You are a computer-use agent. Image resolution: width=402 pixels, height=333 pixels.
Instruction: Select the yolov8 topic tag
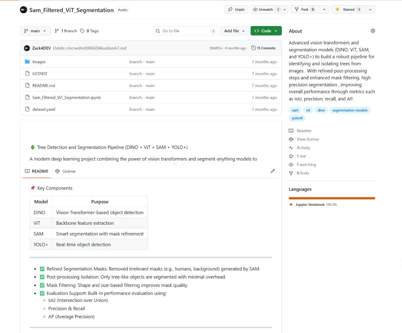click(x=297, y=118)
